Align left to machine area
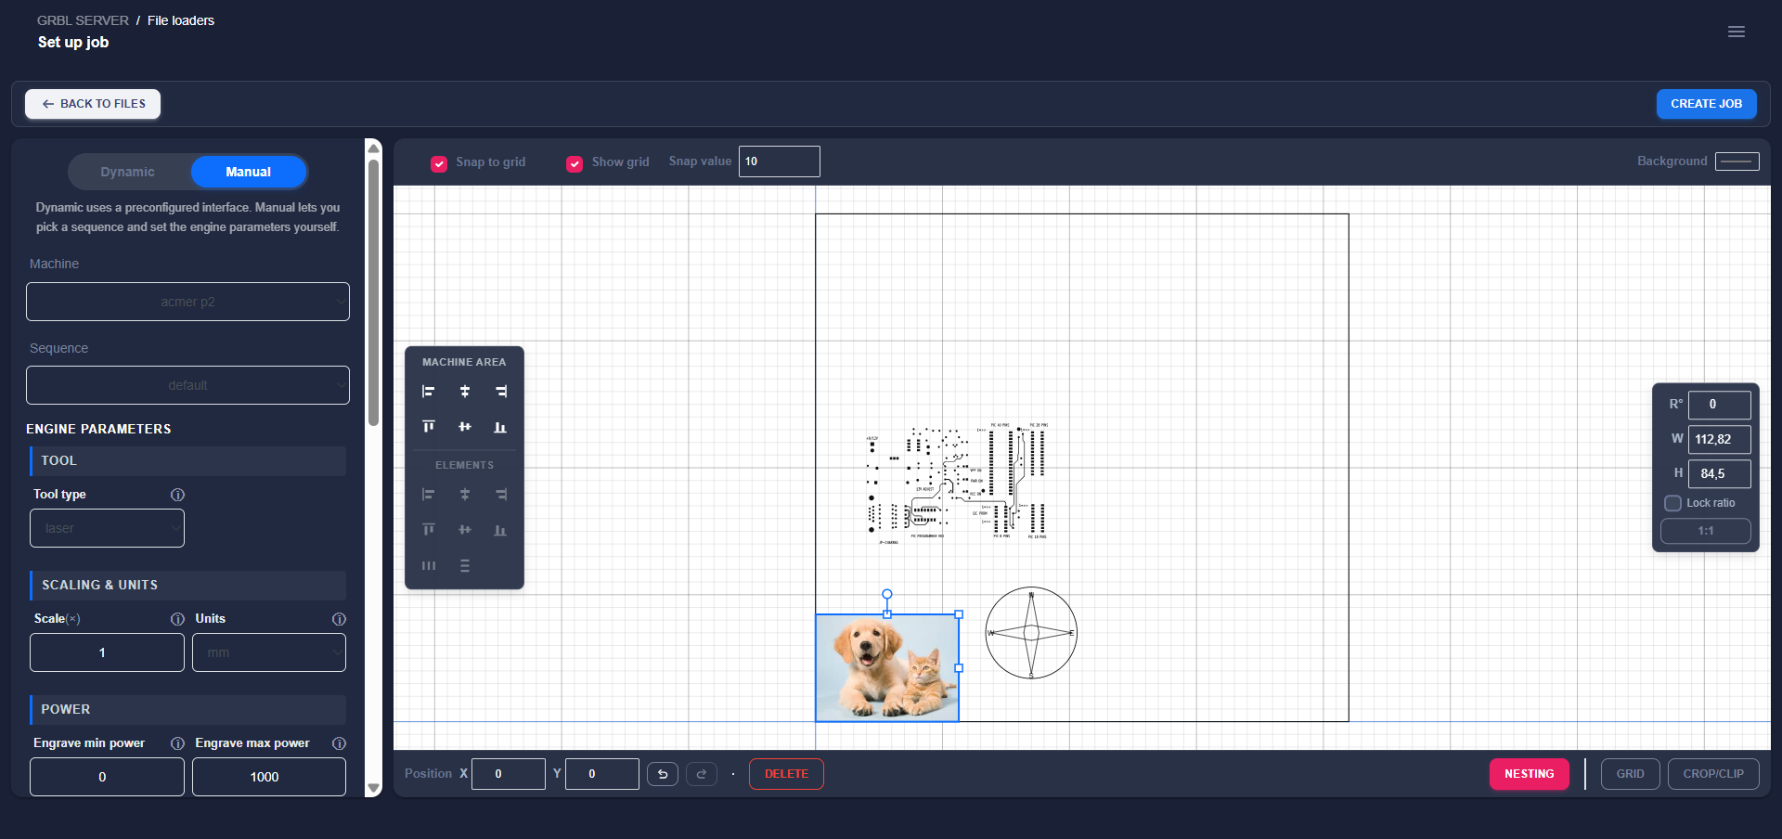This screenshot has width=1782, height=839. pyautogui.click(x=428, y=392)
